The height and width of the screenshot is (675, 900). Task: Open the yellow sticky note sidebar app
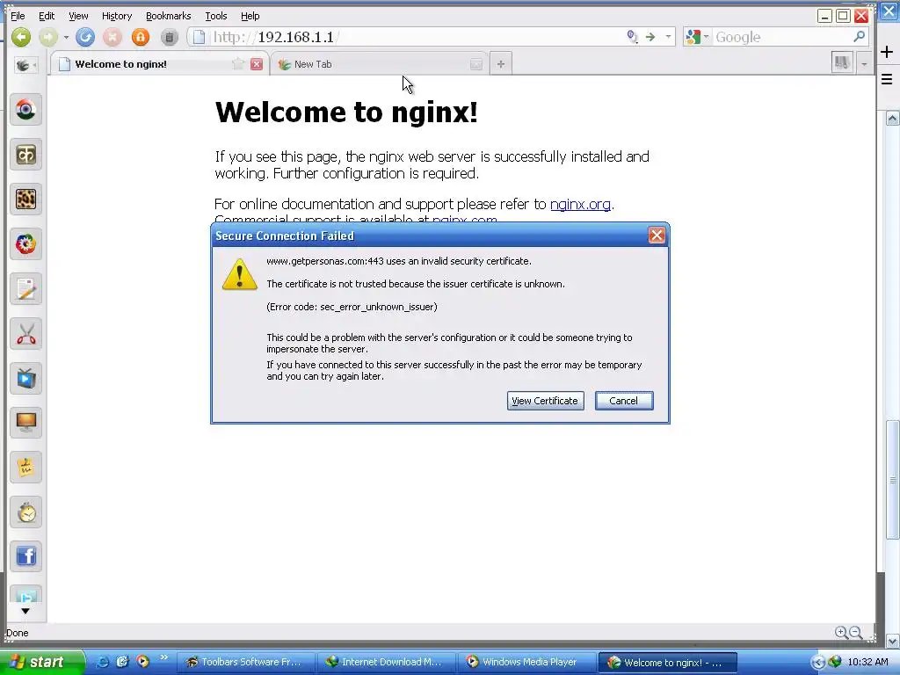coord(25,468)
